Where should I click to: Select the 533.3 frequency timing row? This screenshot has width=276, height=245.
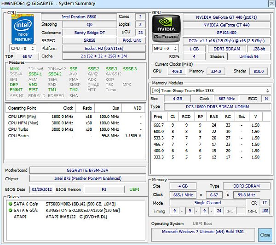click(211, 138)
